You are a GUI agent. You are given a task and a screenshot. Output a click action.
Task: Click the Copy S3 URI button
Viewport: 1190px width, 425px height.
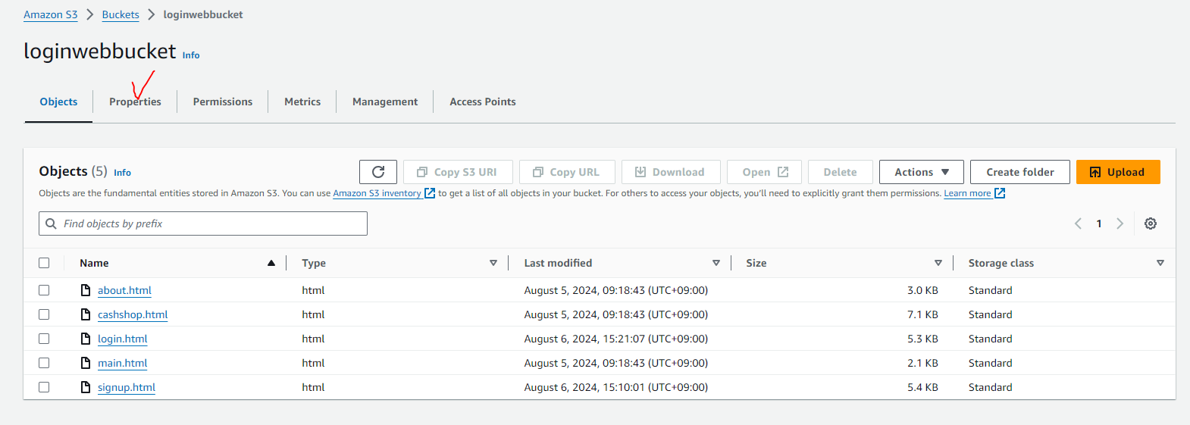click(458, 172)
